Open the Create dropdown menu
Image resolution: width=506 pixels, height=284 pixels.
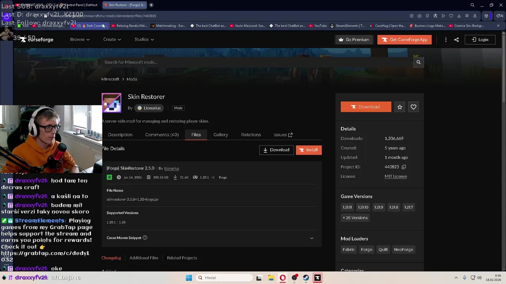(112, 39)
